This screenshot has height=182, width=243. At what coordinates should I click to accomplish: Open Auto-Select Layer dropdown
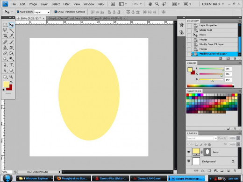click(x=42, y=12)
